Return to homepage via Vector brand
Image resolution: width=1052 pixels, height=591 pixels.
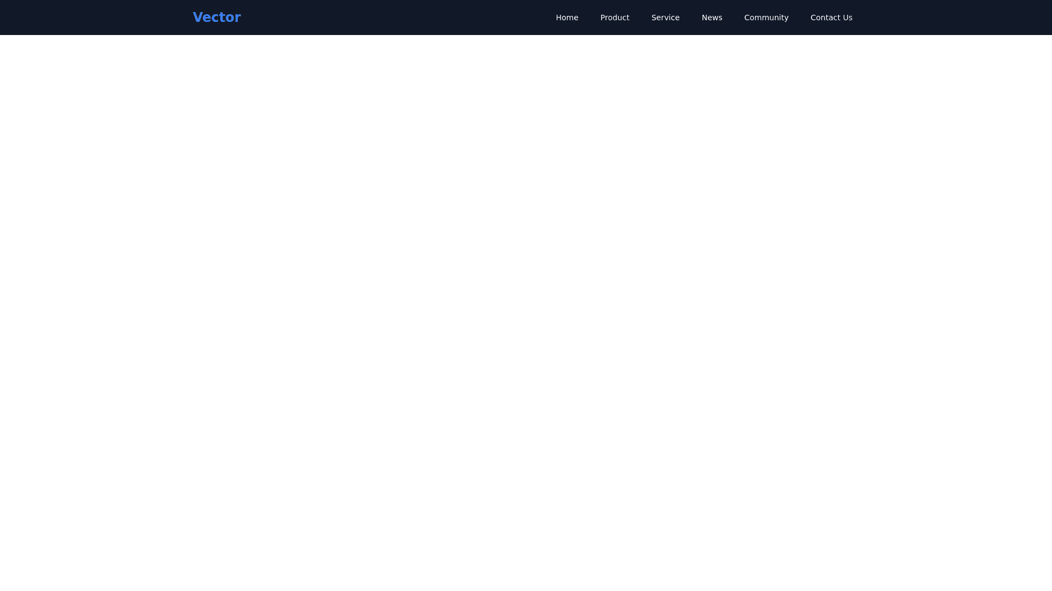tap(216, 18)
